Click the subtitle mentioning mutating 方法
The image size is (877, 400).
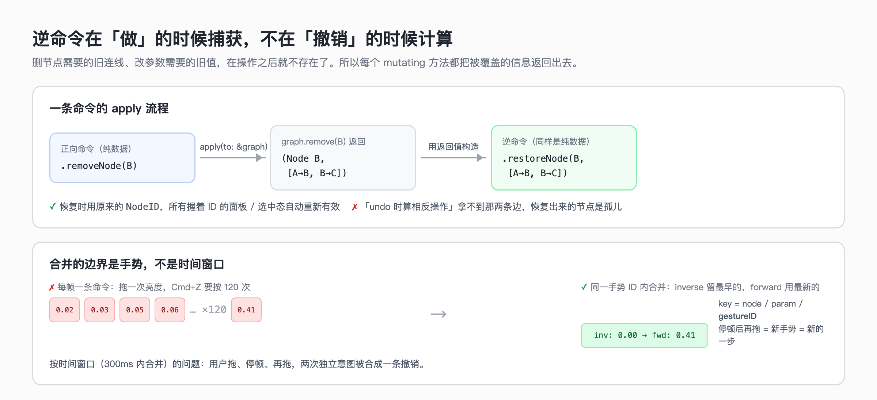tap(306, 63)
